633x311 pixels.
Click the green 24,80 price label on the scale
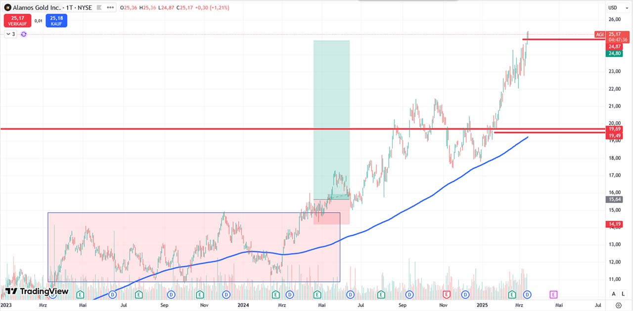click(615, 53)
